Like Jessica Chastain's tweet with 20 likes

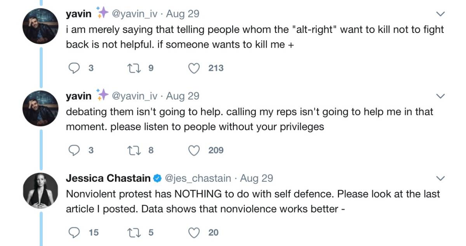point(193,232)
